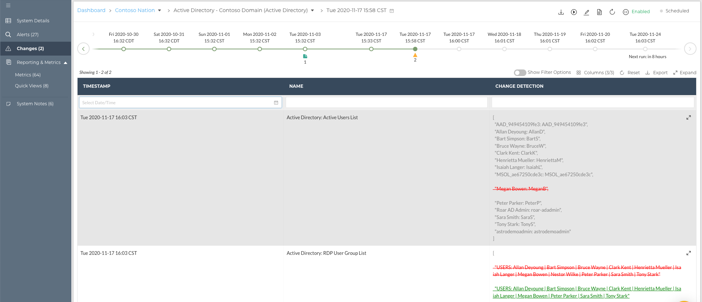Sort by NAME column header
This screenshot has height=302, width=702.
296,86
